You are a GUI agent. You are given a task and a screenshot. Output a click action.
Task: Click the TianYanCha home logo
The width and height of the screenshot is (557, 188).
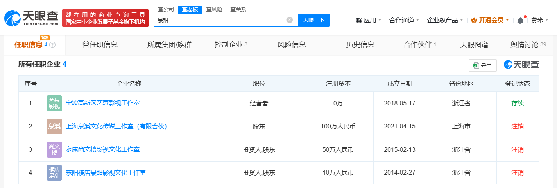(31, 18)
